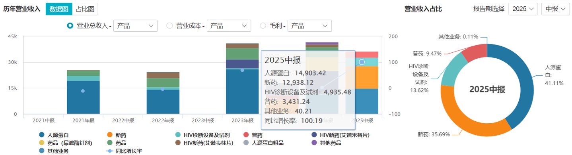Toggle 普药 legend marker
The height and width of the screenshot is (155, 572).
(246, 135)
